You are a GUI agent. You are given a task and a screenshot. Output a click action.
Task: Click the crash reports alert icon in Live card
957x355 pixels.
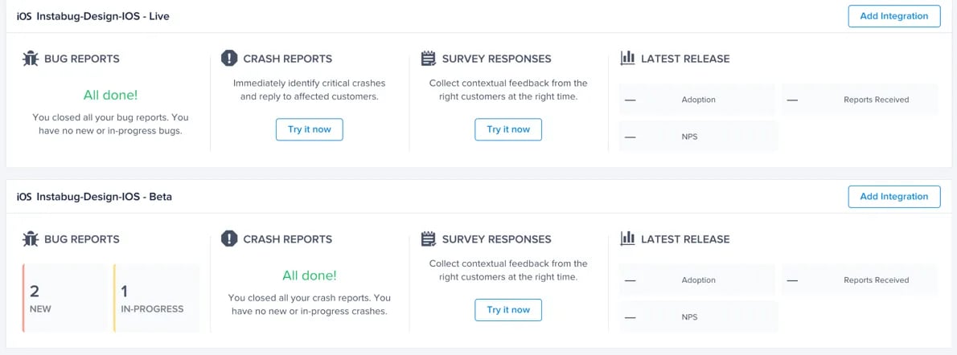click(229, 59)
